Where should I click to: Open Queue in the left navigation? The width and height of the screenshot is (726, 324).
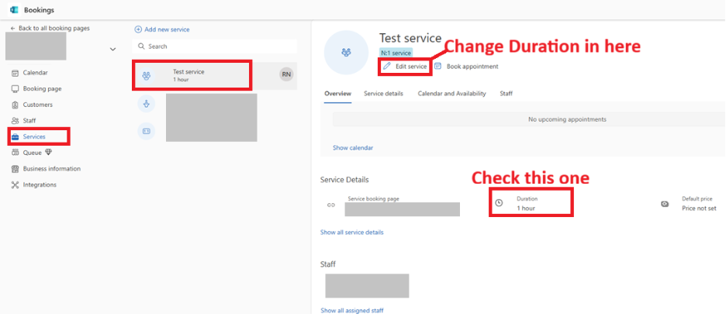tap(32, 153)
